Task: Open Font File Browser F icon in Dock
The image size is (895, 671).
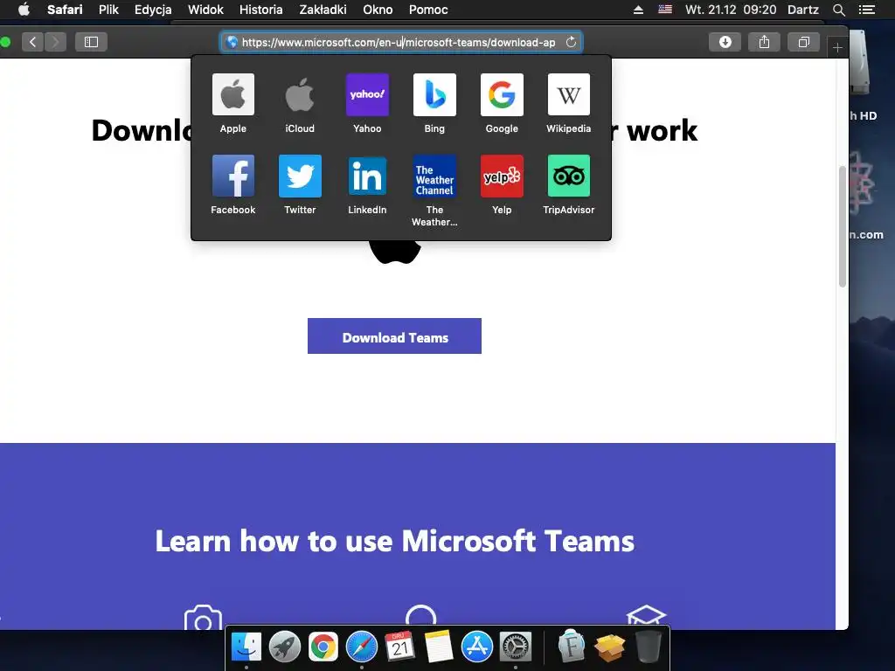Action: pos(572,647)
